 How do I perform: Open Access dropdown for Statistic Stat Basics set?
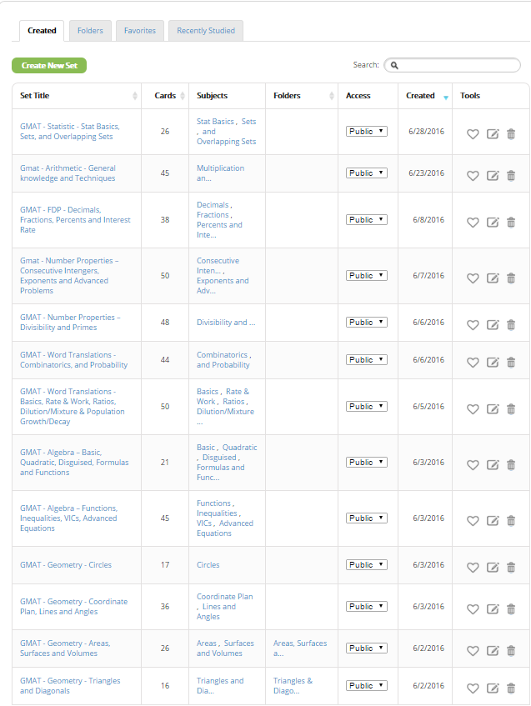(367, 131)
